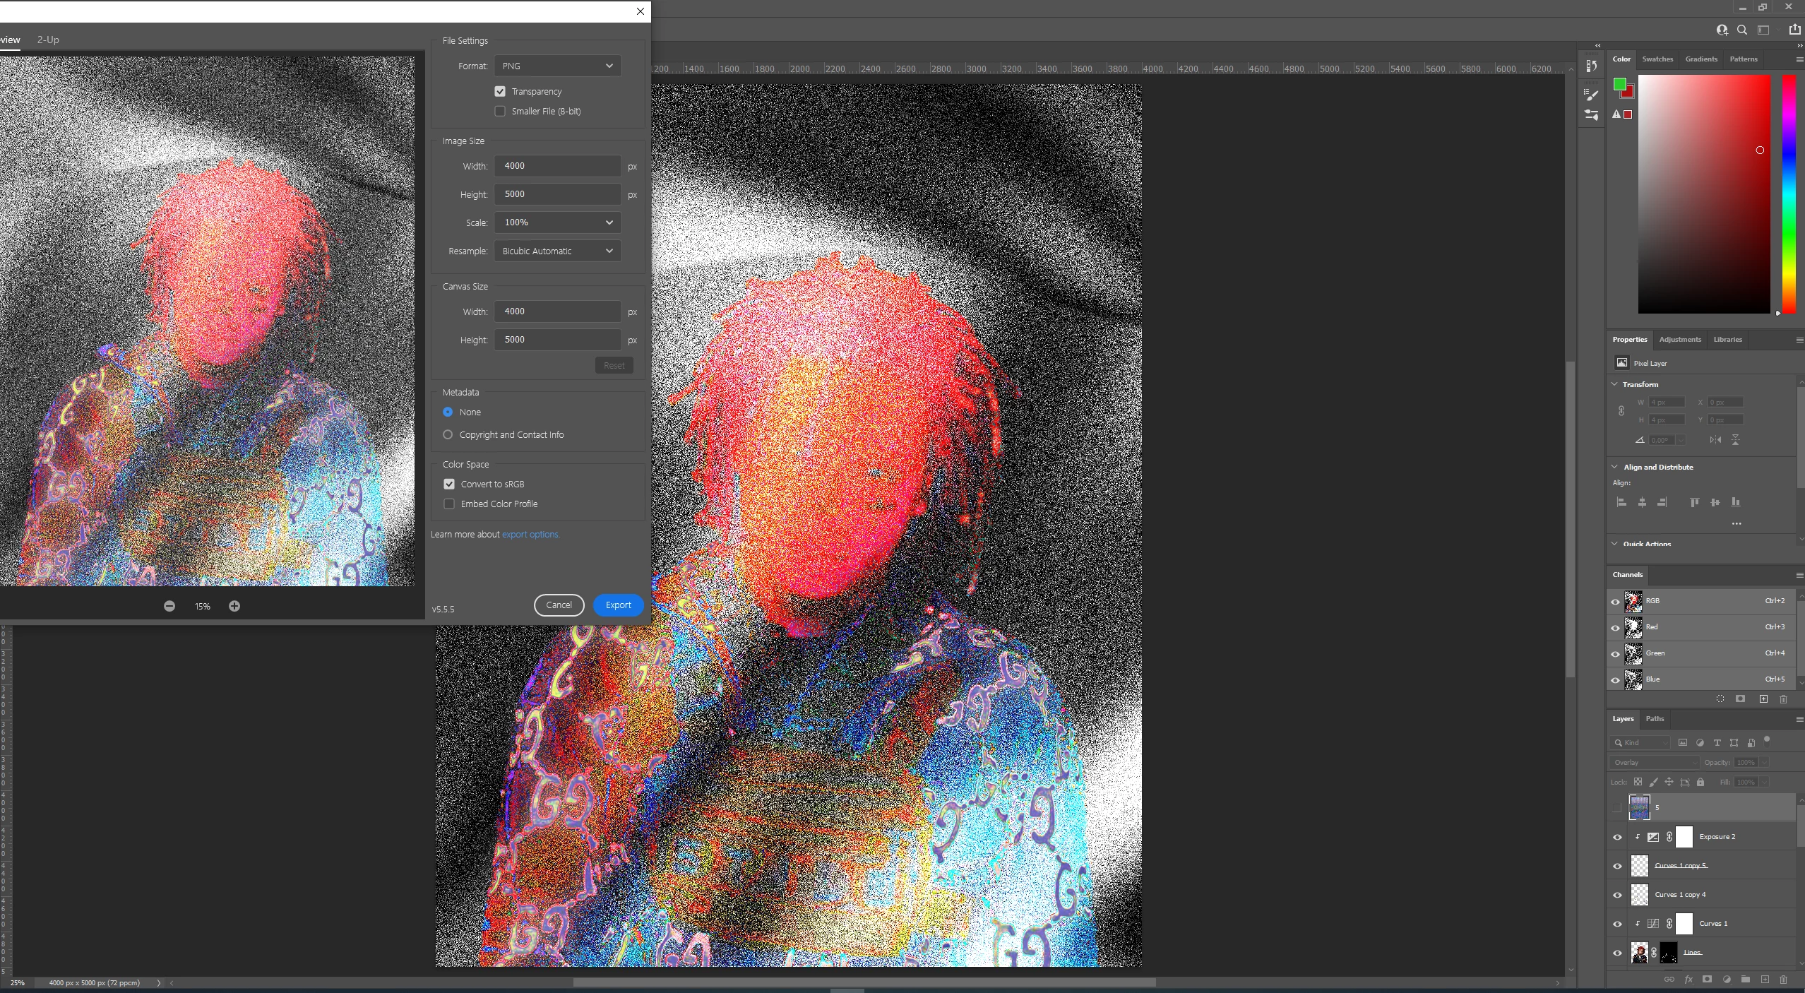The image size is (1805, 993).
Task: Open the Resample Bicubic Automatic dropdown
Action: pyautogui.click(x=557, y=251)
